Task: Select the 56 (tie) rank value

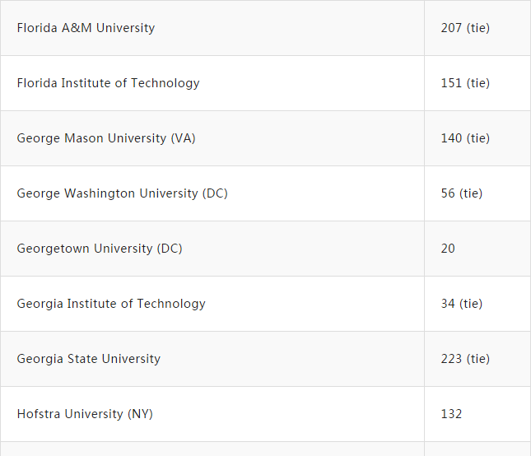Action: [x=462, y=193]
